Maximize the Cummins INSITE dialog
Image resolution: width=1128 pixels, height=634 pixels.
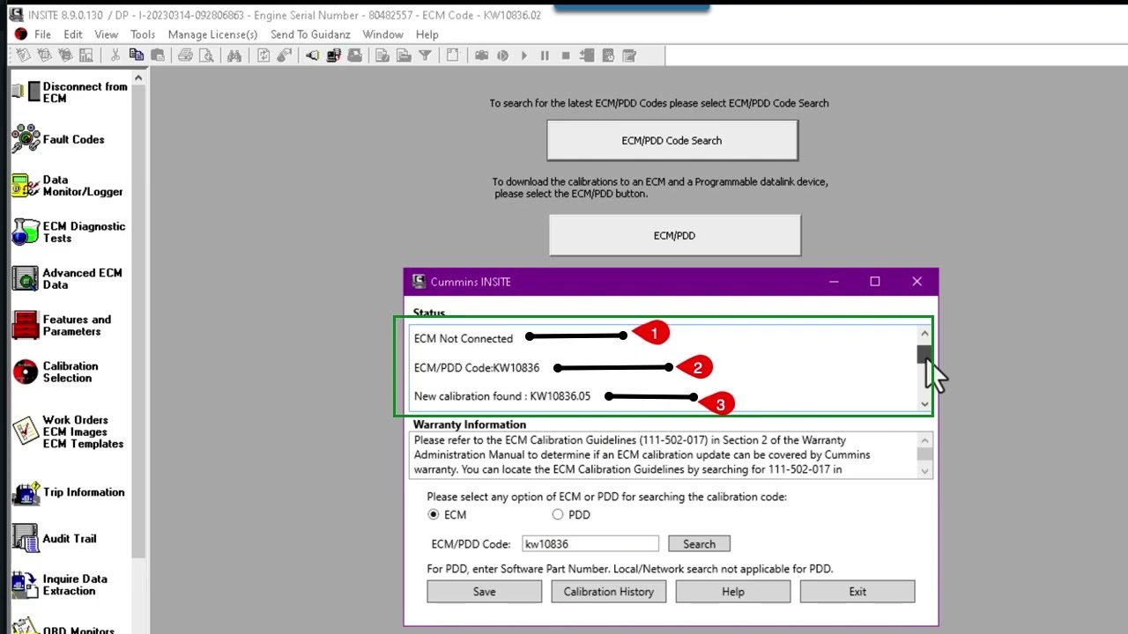click(x=875, y=282)
